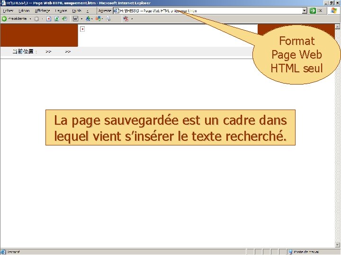Stop loading with the red X icon

[49, 19]
